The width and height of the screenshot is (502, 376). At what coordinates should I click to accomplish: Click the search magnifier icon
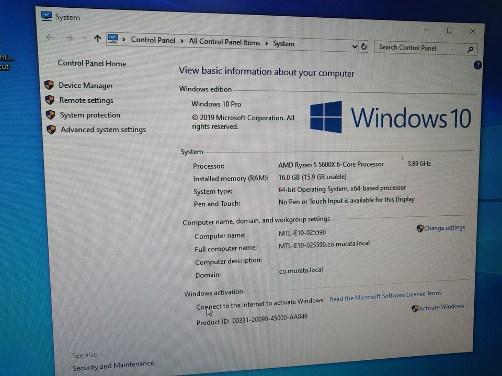point(470,50)
